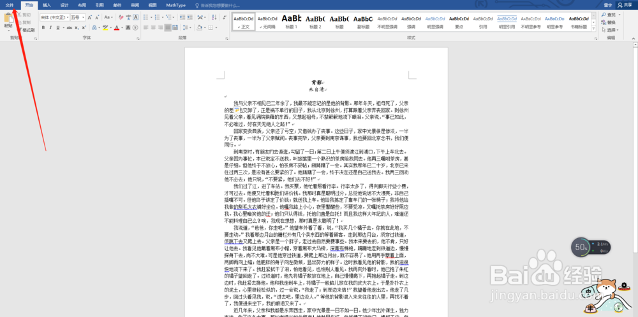The width and height of the screenshot is (638, 317).
Task: Open the phonetic guide (pinyin) tool
Action: click(x=129, y=17)
